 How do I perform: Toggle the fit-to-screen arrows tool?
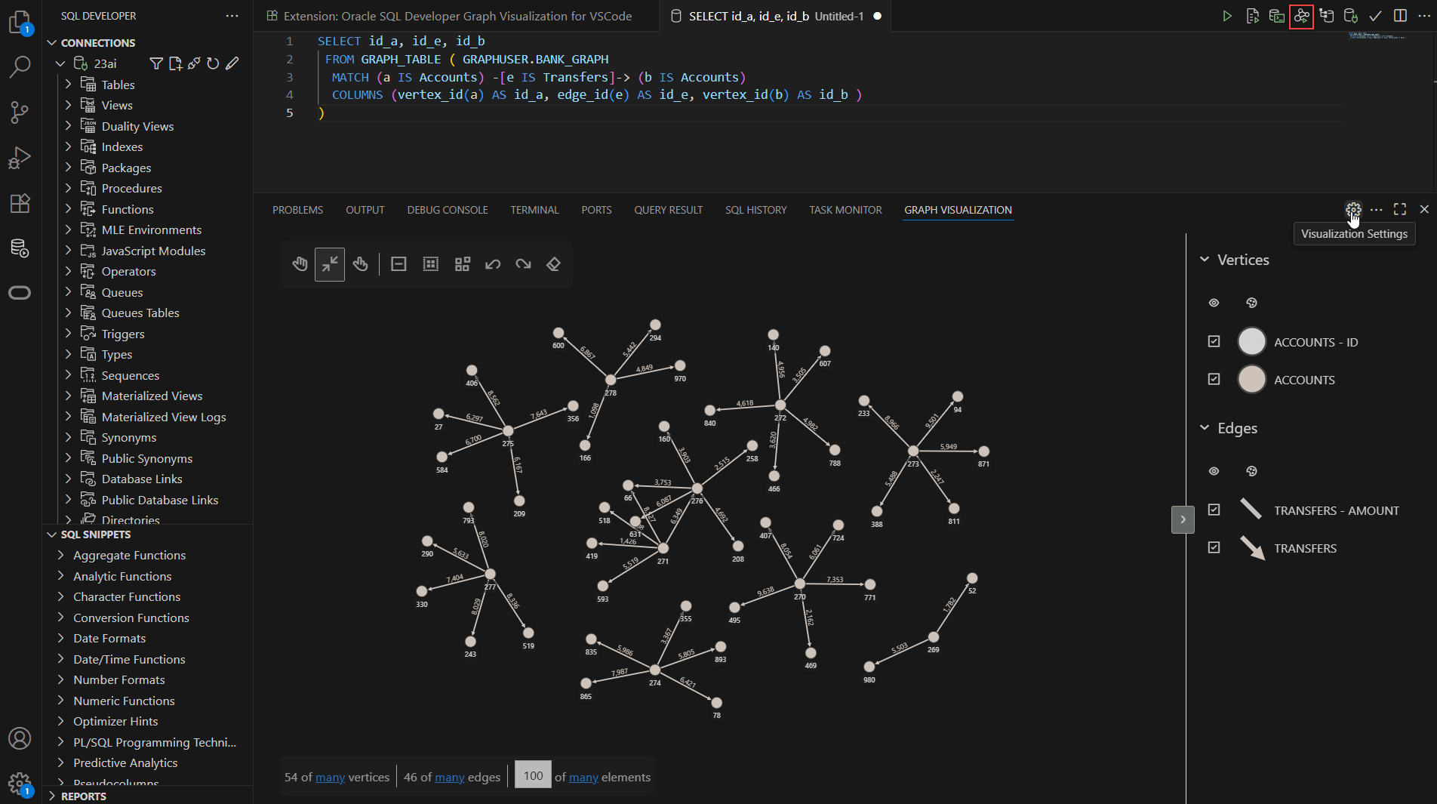click(x=330, y=264)
